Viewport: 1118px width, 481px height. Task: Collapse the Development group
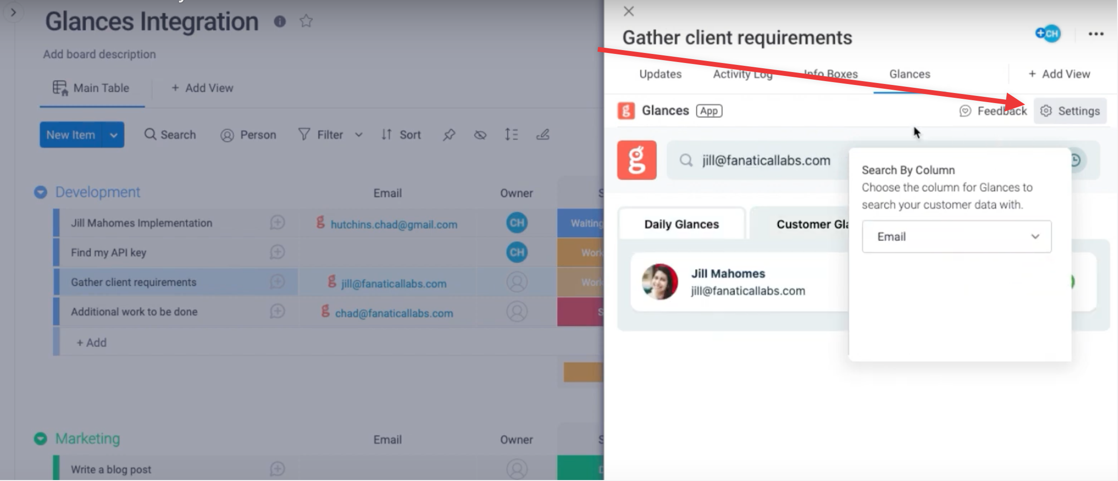[x=41, y=192]
